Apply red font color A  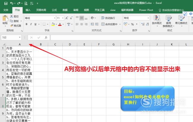(60, 24)
